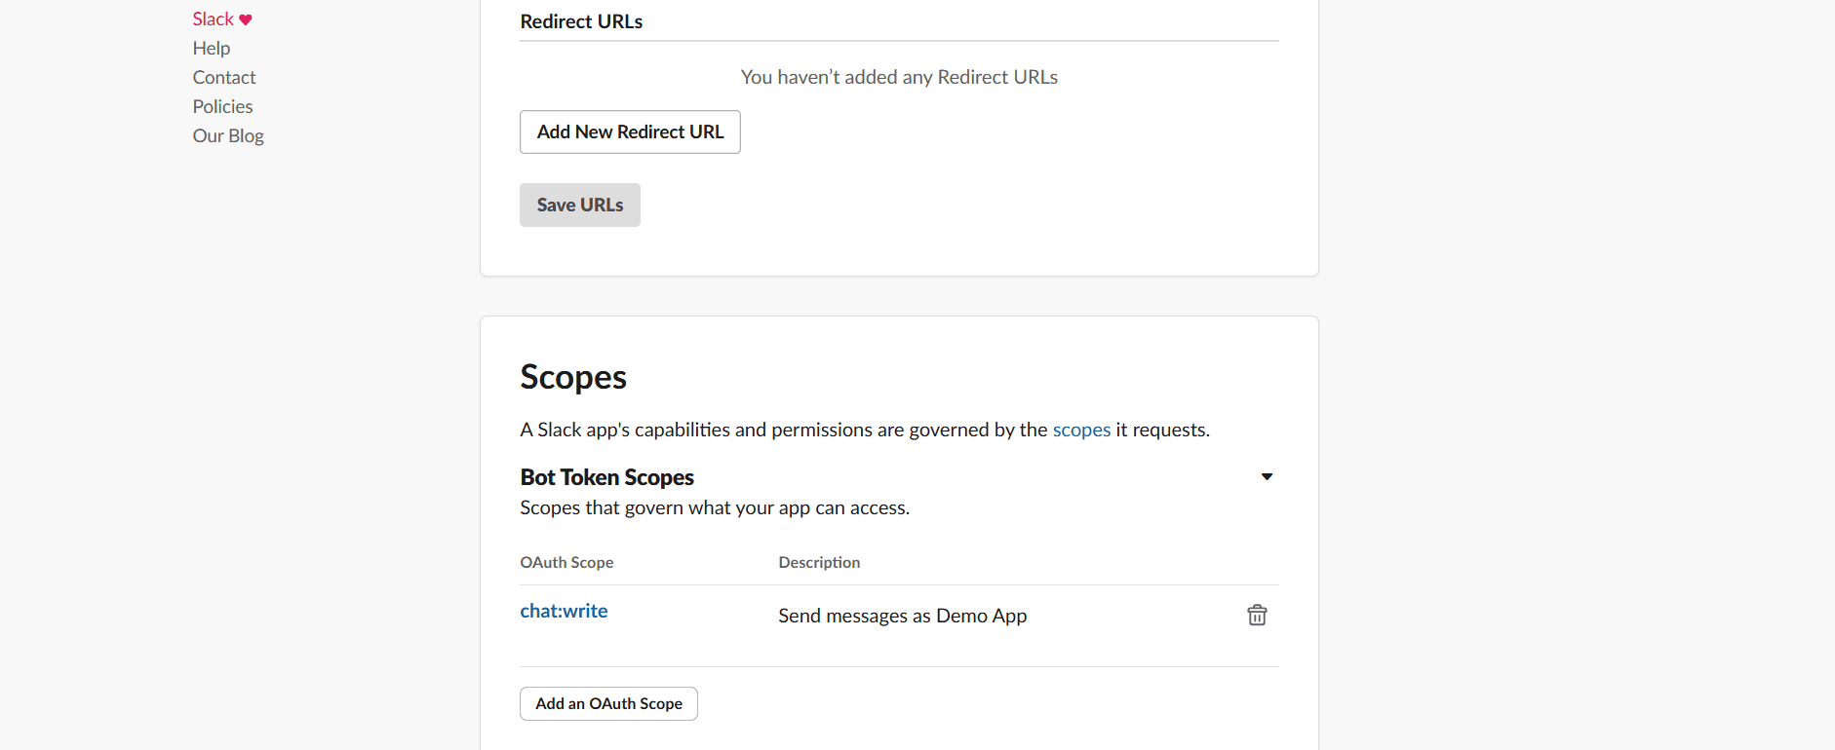Click the Redirect URLs section heading
1835x750 pixels.
click(x=581, y=21)
